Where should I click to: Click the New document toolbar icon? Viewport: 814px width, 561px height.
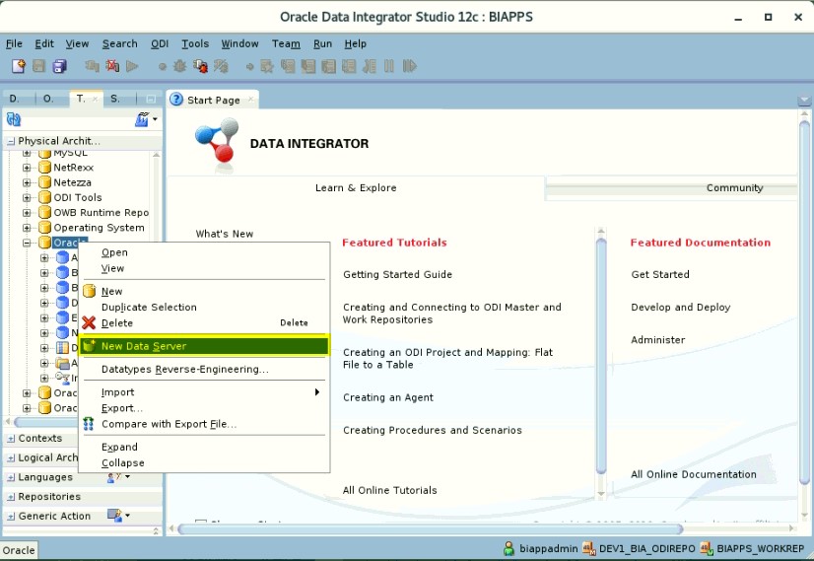click(x=19, y=66)
